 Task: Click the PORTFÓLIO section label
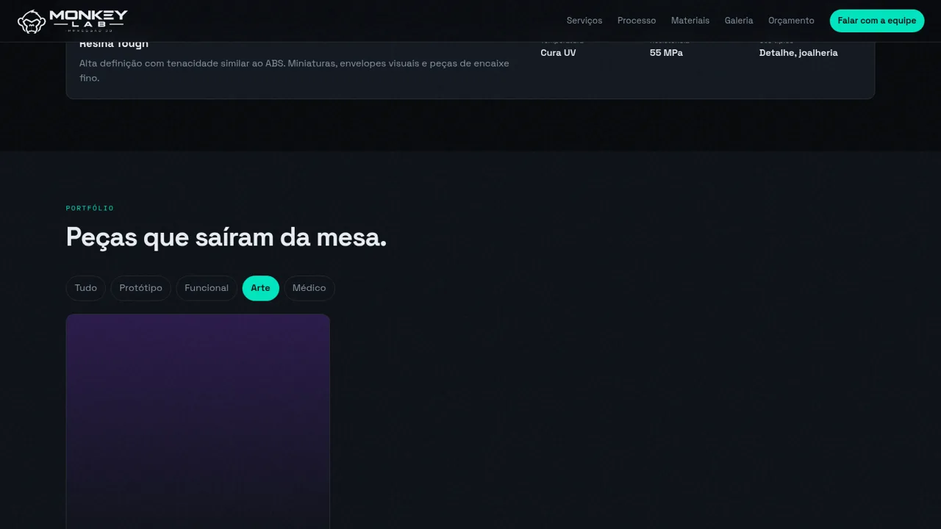90,209
